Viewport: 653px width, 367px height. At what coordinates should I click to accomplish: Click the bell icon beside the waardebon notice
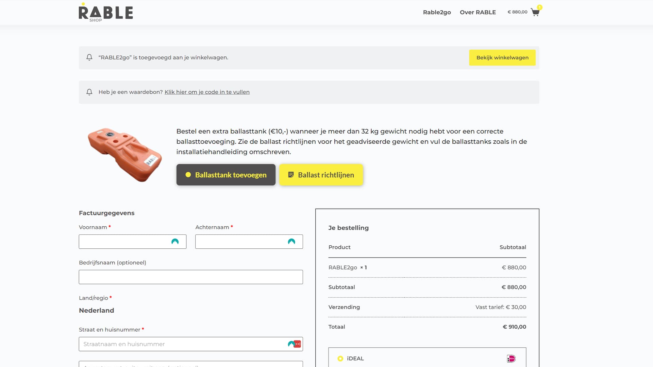(89, 92)
